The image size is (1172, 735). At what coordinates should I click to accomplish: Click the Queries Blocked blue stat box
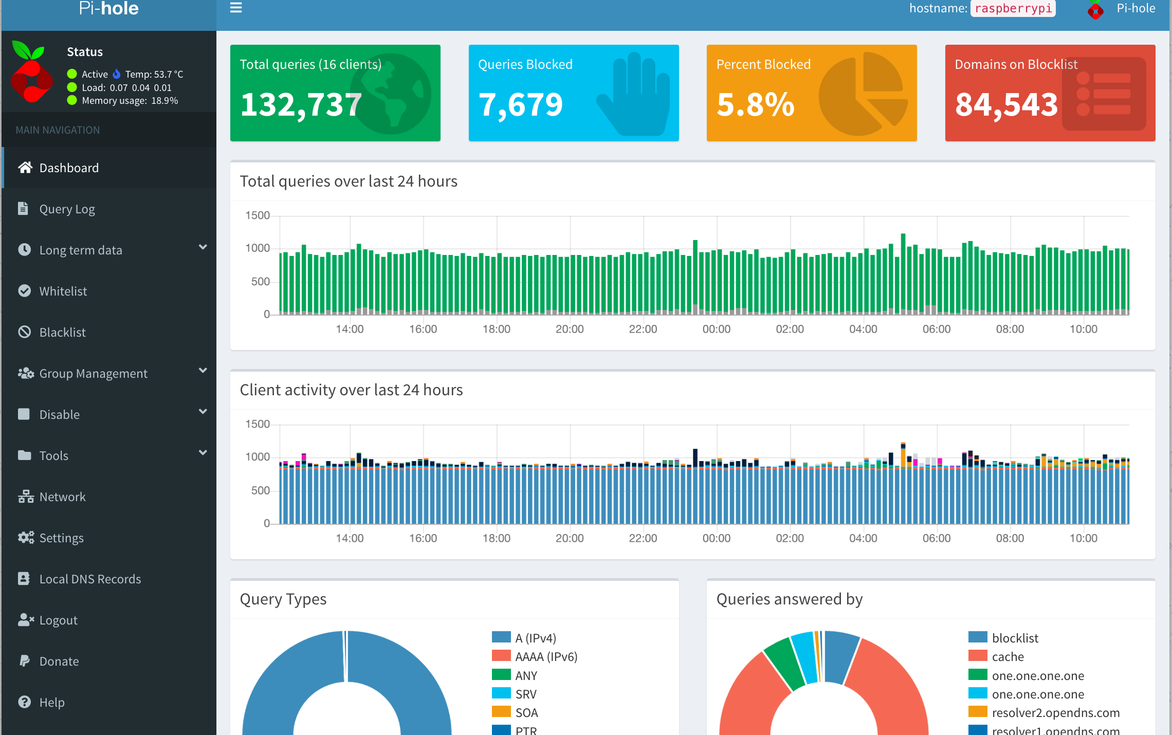pos(574,93)
